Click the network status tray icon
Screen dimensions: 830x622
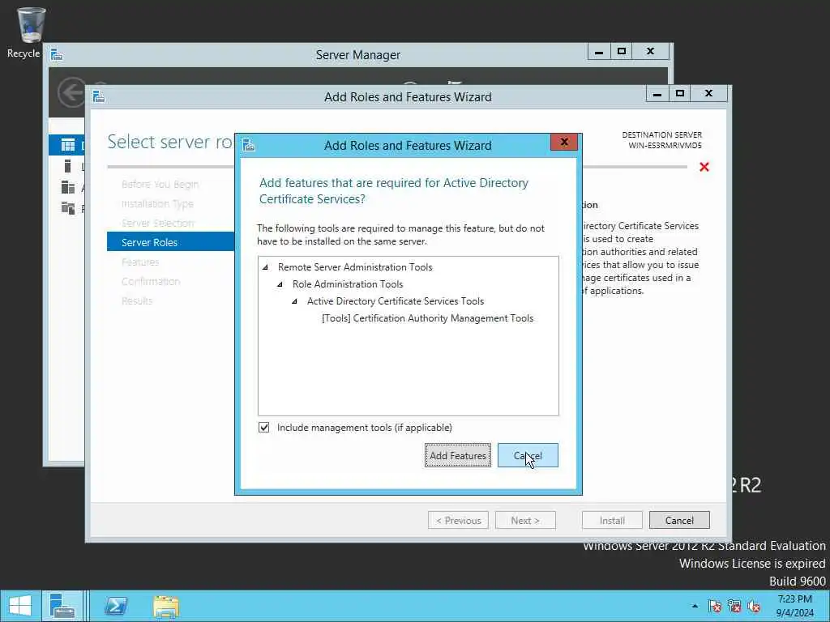(734, 606)
